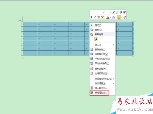The width and height of the screenshot is (153, 114).
Task: Choose Draw Table (绘制表格) menu entry
Action: (103, 69)
